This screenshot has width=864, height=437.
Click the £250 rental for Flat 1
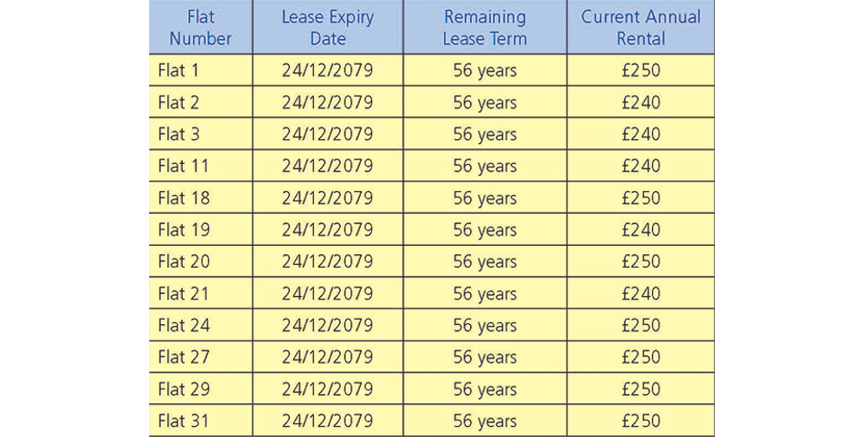[x=641, y=70]
